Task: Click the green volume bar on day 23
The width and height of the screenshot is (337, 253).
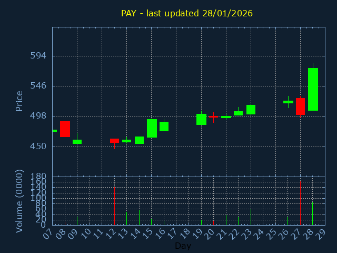Action: pos(251,217)
